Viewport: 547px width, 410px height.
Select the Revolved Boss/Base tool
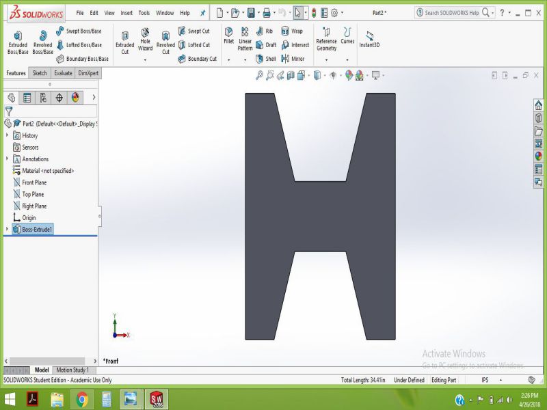tap(42, 42)
